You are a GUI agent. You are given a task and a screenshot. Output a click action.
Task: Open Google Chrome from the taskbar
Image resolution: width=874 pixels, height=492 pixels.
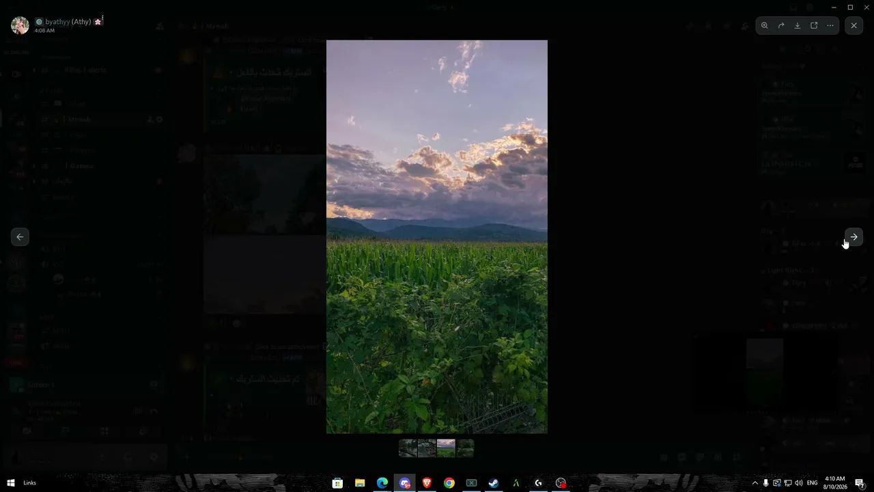[449, 483]
